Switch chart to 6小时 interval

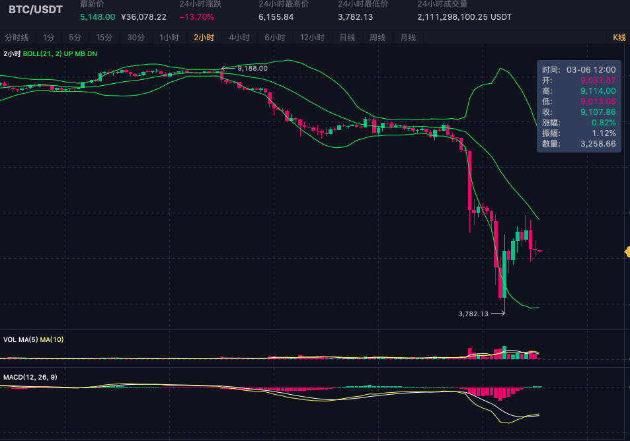tap(275, 38)
